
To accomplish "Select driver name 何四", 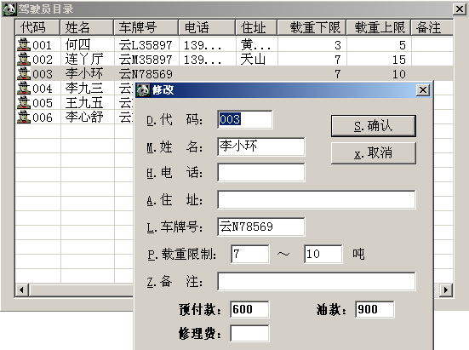I will tap(77, 45).
